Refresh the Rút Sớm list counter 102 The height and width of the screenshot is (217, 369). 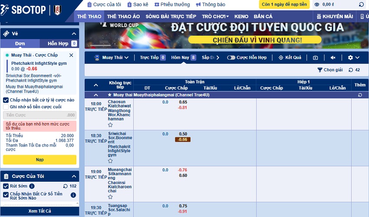pos(65,186)
